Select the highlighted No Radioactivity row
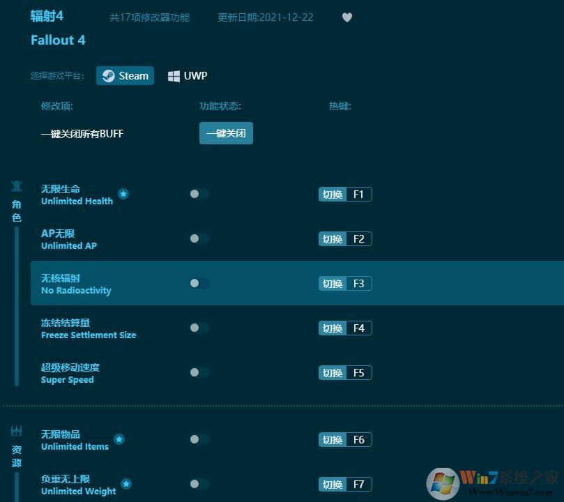This screenshot has width=564, height=502. point(279,283)
